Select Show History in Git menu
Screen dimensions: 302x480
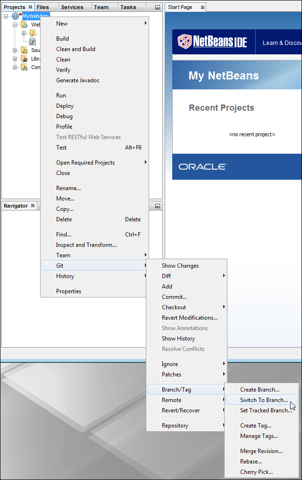(187, 339)
